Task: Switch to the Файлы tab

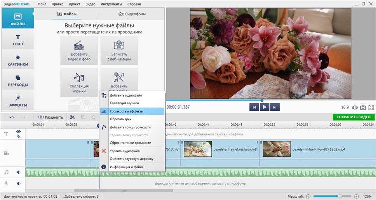Action: tap(67, 14)
